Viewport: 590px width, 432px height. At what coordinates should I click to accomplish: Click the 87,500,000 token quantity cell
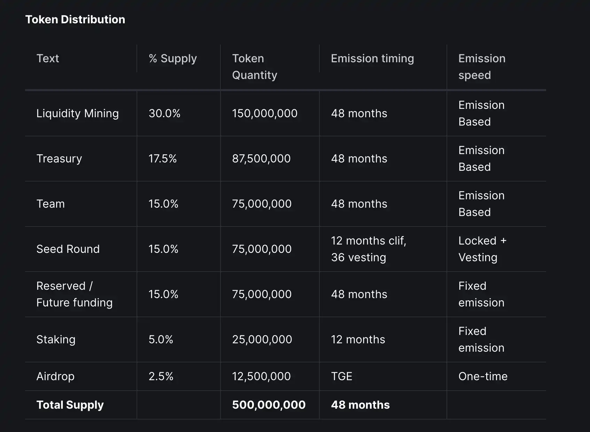(261, 159)
